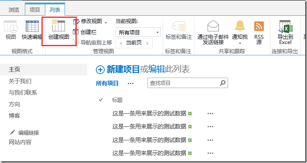Viewport: 307px width, 163px height.
Task: Click 修改视图 modify view icon
Action: point(76,21)
